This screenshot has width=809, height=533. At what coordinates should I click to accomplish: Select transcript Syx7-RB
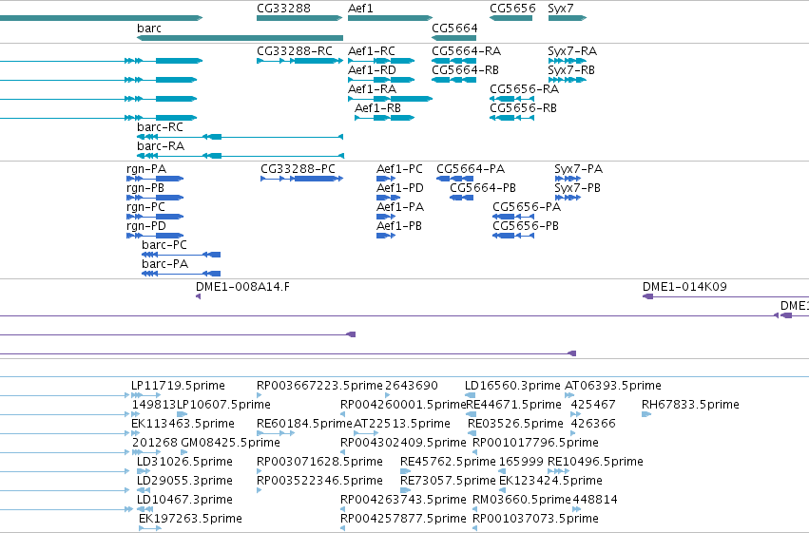(x=567, y=80)
